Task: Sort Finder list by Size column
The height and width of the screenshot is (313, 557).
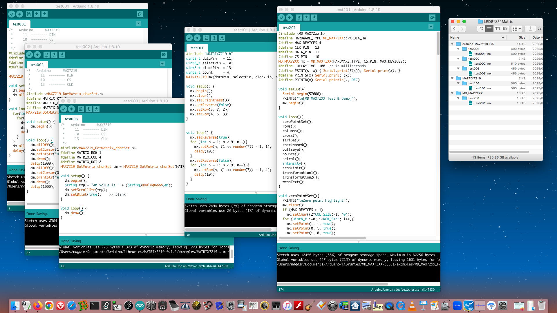Action: [522, 37]
